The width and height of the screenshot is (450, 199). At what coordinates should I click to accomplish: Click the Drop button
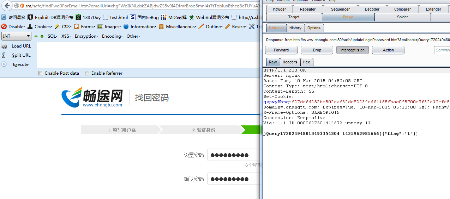tap(317, 50)
